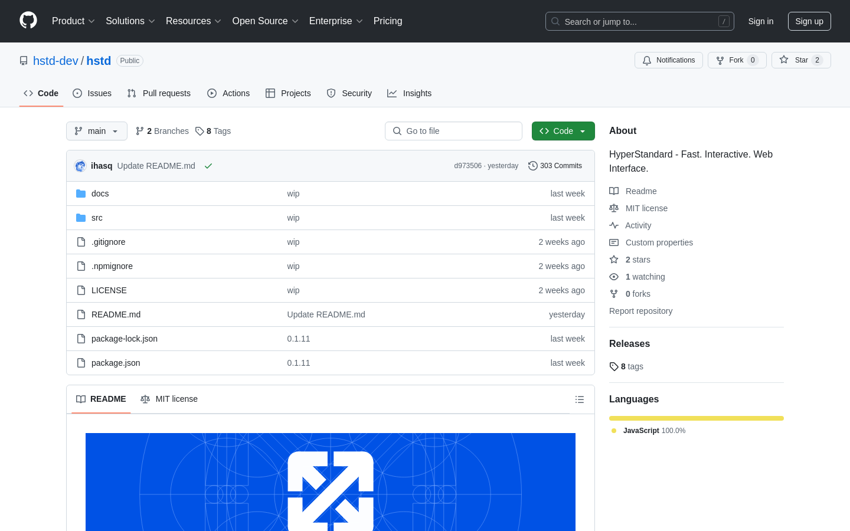Open the main branch selector dropdown
Image resolution: width=850 pixels, height=531 pixels.
[97, 131]
